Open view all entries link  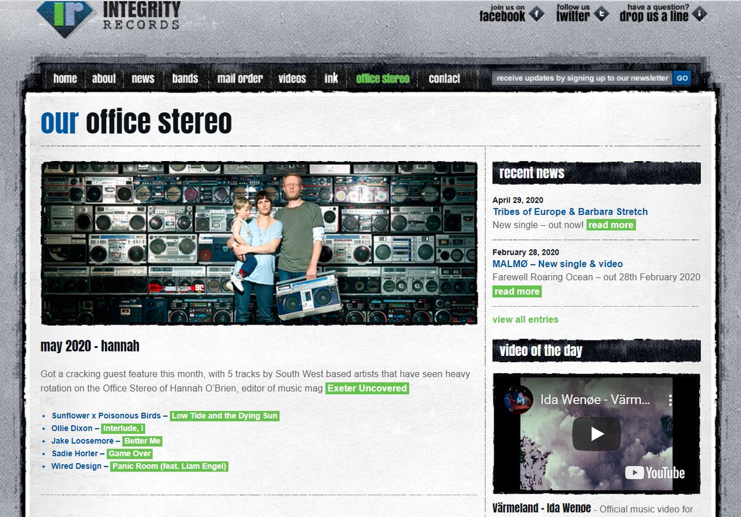pyautogui.click(x=525, y=319)
